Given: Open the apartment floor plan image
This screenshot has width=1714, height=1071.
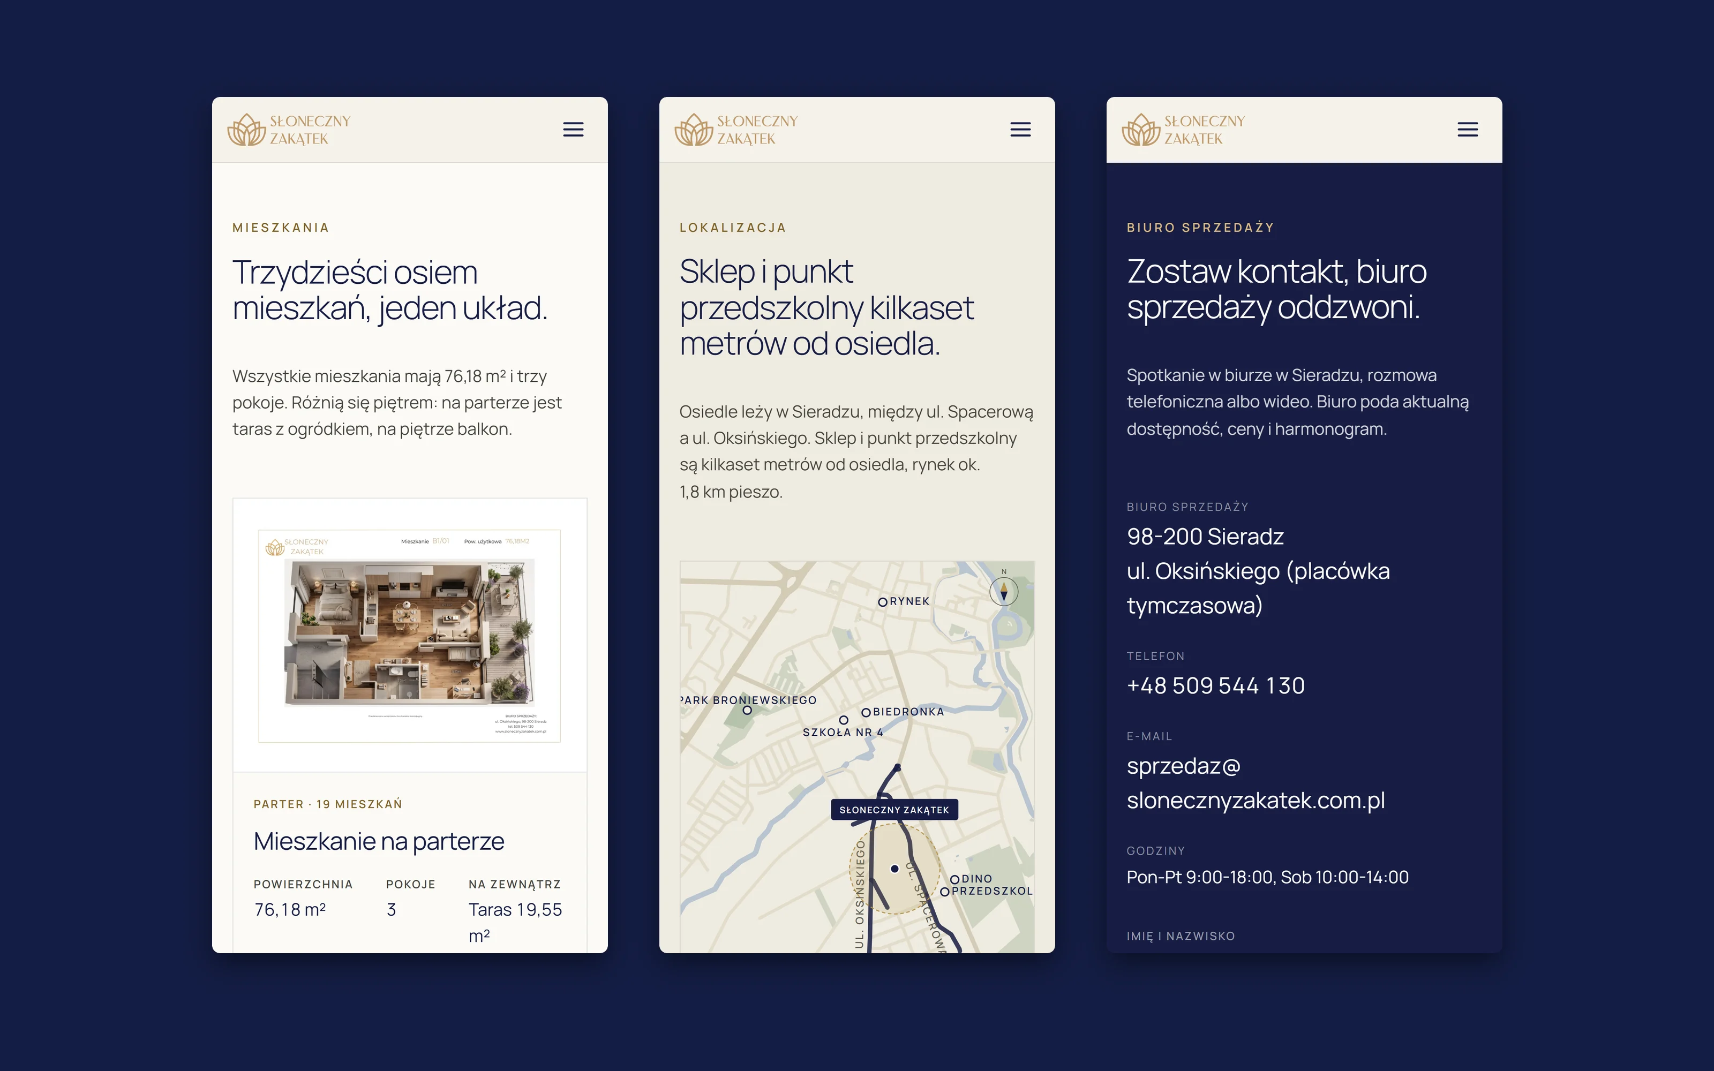Looking at the screenshot, I should click(x=409, y=636).
